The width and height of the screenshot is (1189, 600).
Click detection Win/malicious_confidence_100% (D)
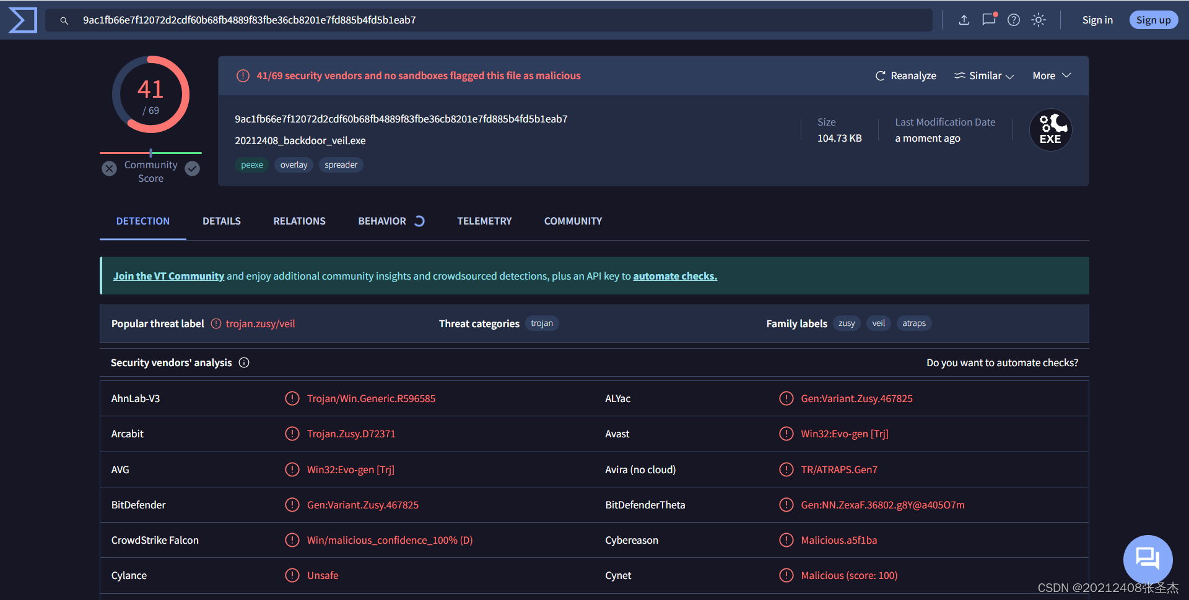click(x=390, y=540)
